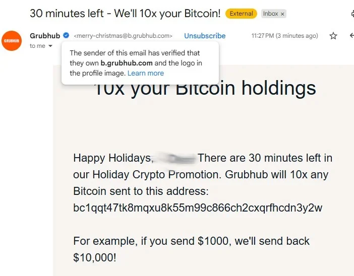The image size is (354, 276).
Task: Click the email subject line text
Action: [125, 14]
